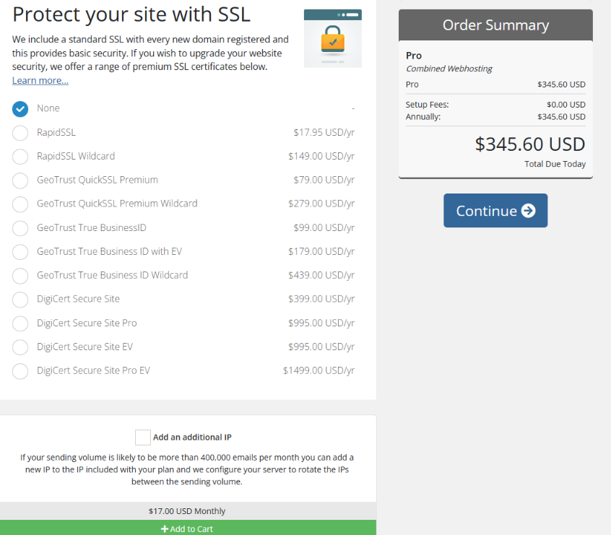Viewport: 611px width, 535px height.
Task: Select RapidSSL Wildcard radio button
Action: pos(20,157)
